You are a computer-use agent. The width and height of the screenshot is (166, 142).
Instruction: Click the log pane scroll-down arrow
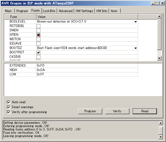161,137
